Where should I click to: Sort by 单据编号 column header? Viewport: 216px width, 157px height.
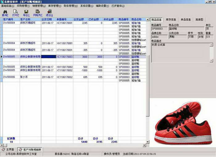[64, 19]
